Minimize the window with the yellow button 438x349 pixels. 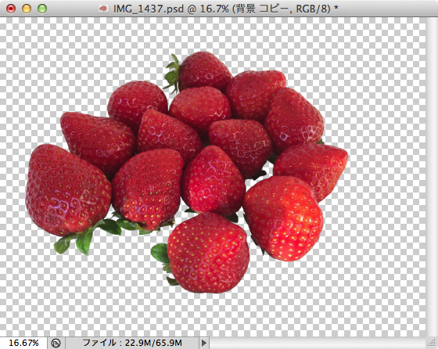27,9
